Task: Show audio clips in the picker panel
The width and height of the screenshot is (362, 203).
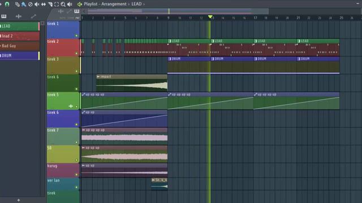Action: 19,16
